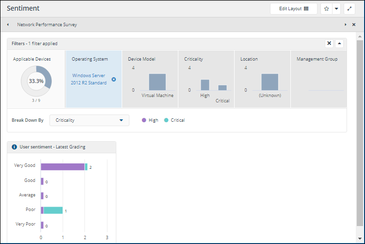Go to next dashboard page arrow
Viewport: 365px width, 244px height.
346,24
